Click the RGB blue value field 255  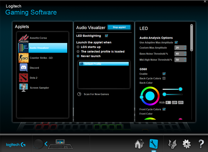[x=181, y=103]
